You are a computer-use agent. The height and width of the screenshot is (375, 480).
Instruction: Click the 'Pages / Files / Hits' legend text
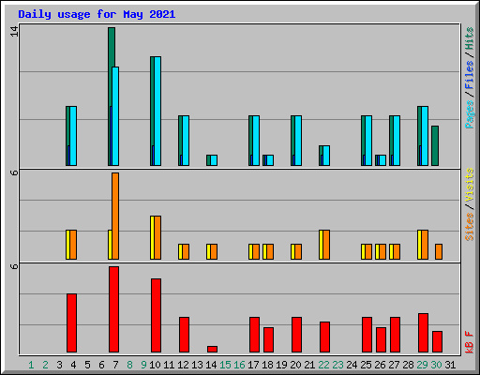[x=470, y=78]
